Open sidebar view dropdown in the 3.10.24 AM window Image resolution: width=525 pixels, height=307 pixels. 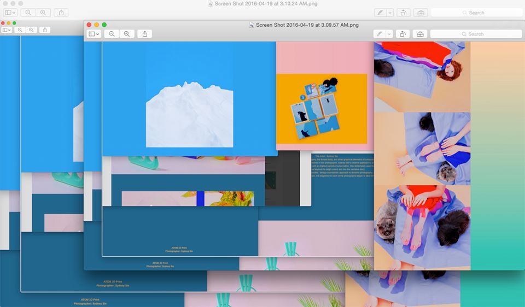click(x=10, y=13)
